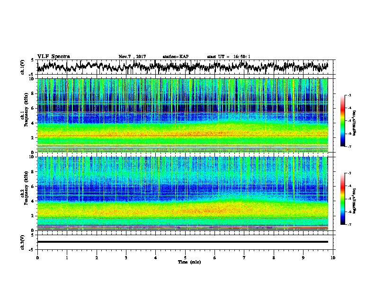Click the '8' kHz tick on ch.1 axis
375x289 pixels.
pyautogui.click(x=33, y=93)
